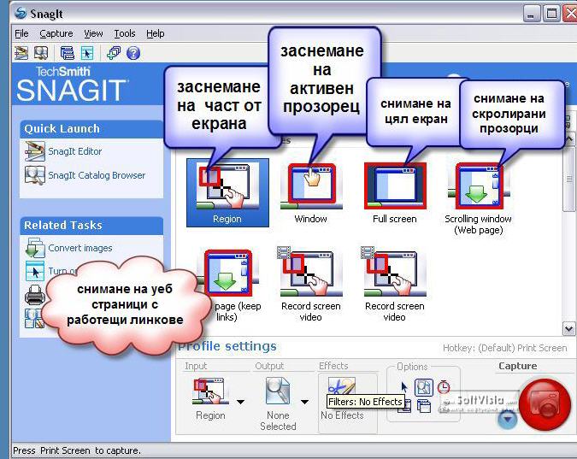This screenshot has height=459, width=577.
Task: Select the Region capture profile
Action: (x=227, y=192)
